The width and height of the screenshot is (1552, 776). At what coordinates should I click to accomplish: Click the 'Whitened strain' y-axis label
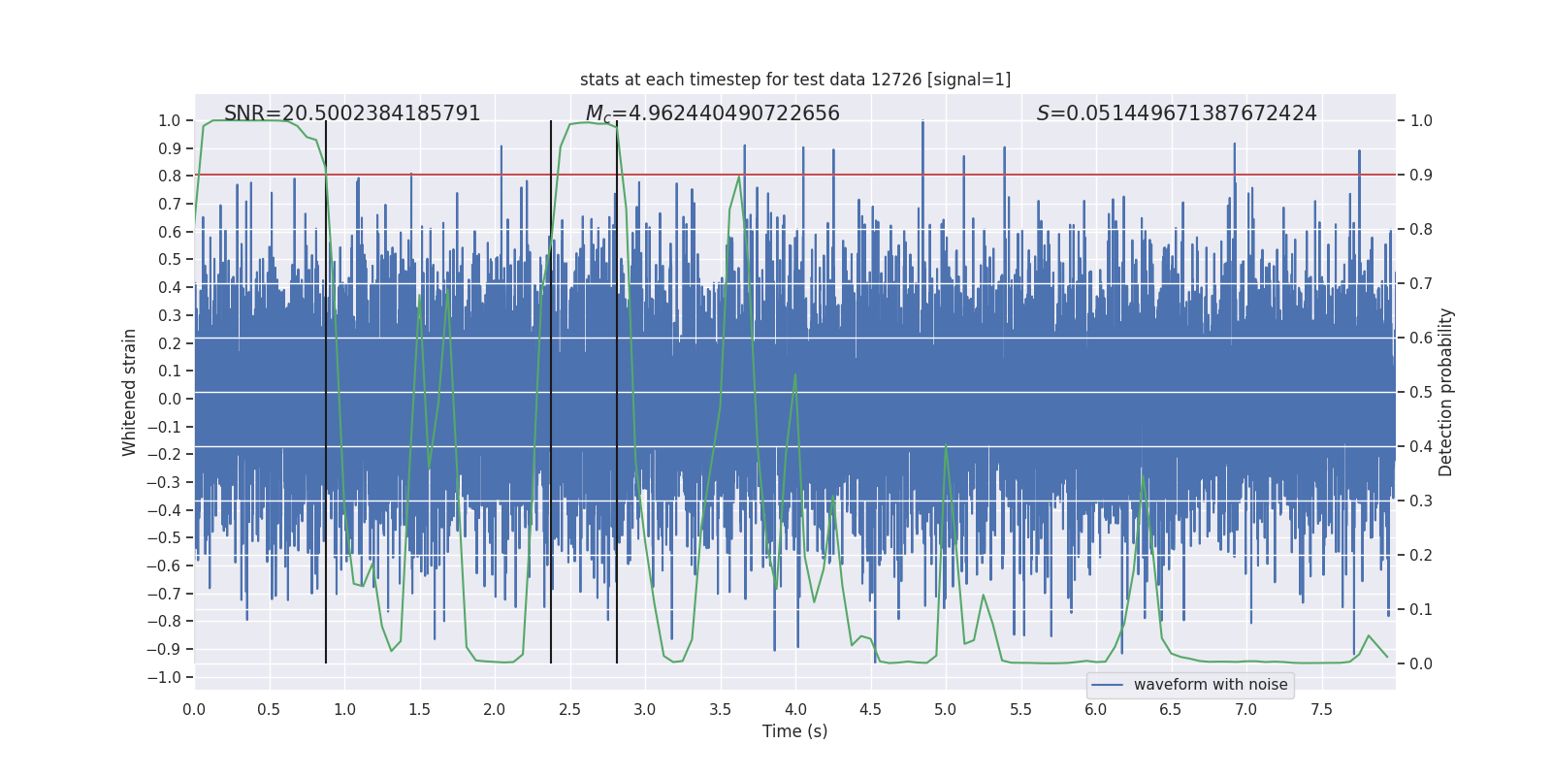click(129, 392)
